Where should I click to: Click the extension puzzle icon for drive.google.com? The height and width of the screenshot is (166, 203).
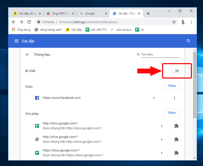[176, 139]
